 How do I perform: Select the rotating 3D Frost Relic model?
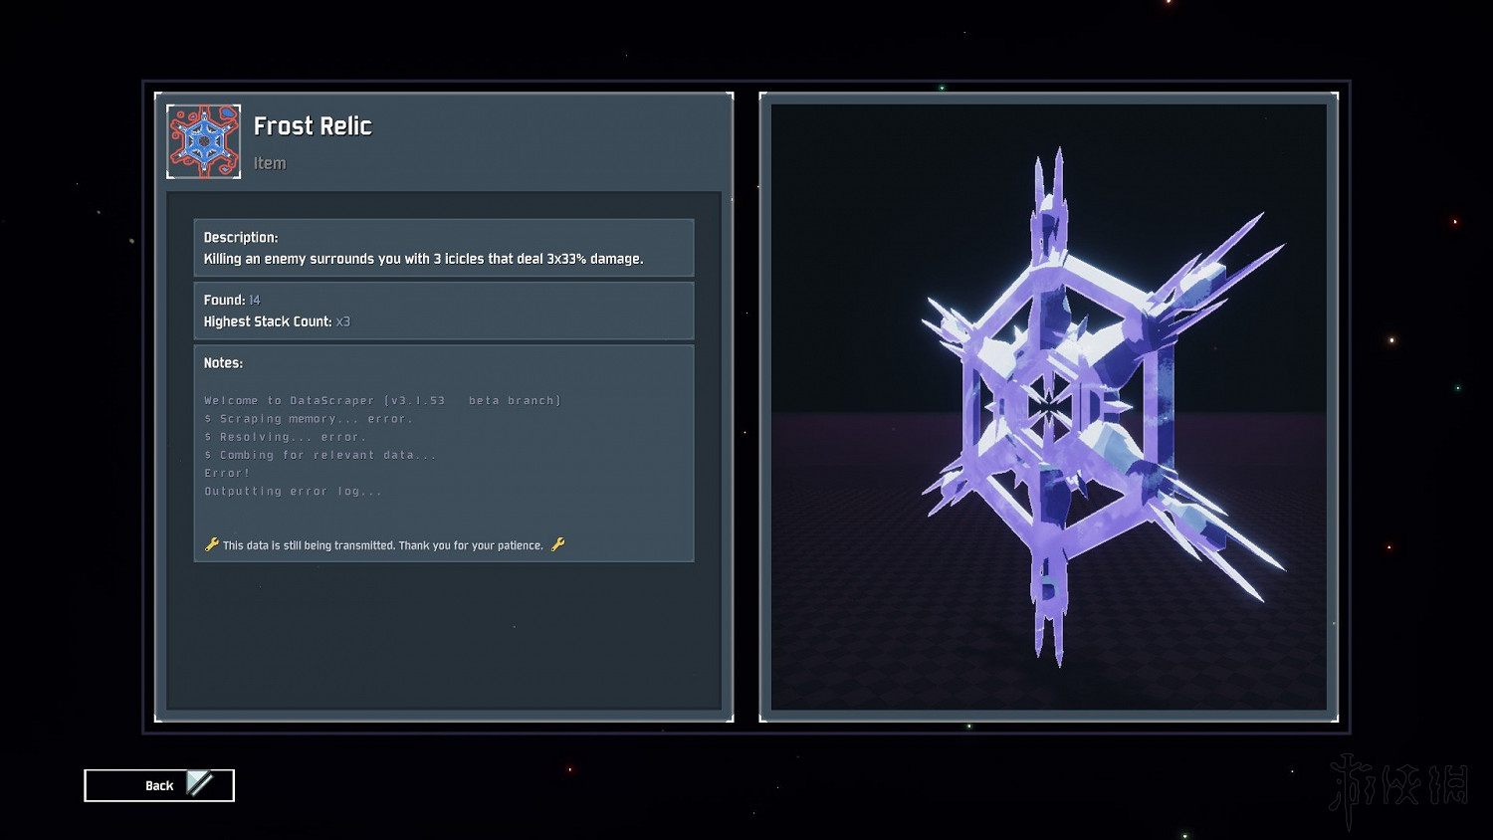(x=1049, y=406)
